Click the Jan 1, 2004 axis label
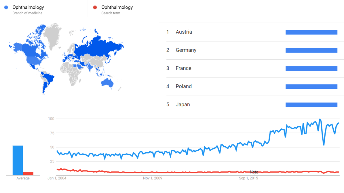Screen dimensions: 344x193 pyautogui.click(x=57, y=178)
